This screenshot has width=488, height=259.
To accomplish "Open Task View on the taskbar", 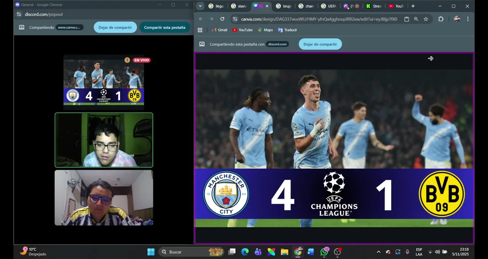I will coord(232,252).
